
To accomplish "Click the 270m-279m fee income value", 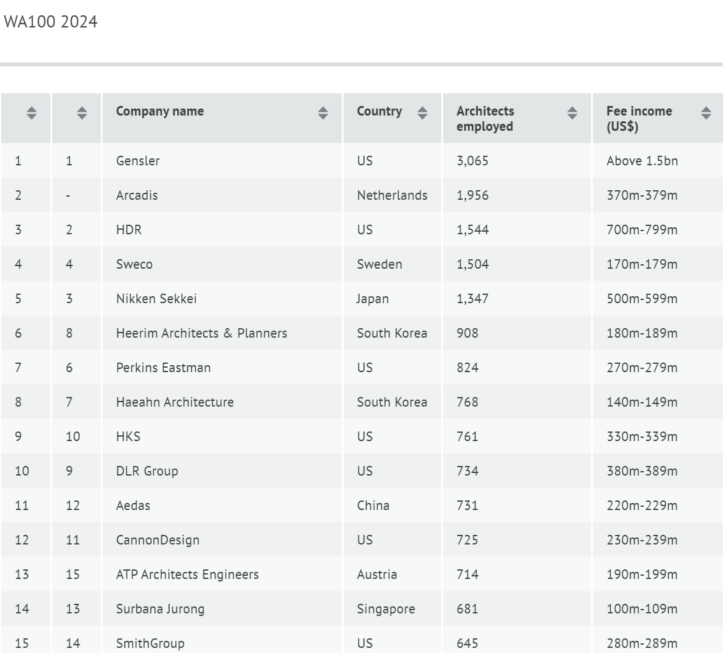I will click(642, 367).
